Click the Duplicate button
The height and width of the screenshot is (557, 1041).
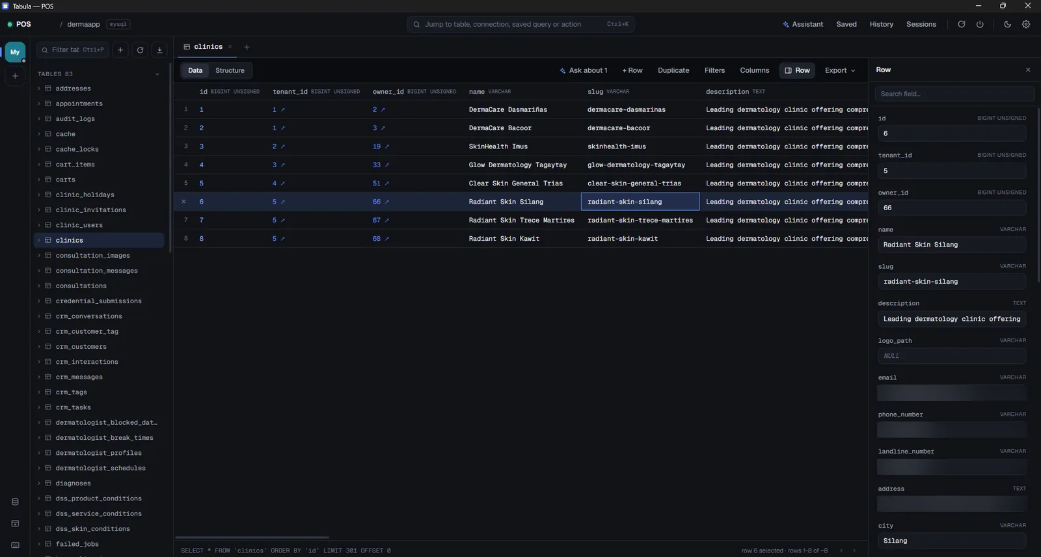click(x=673, y=70)
